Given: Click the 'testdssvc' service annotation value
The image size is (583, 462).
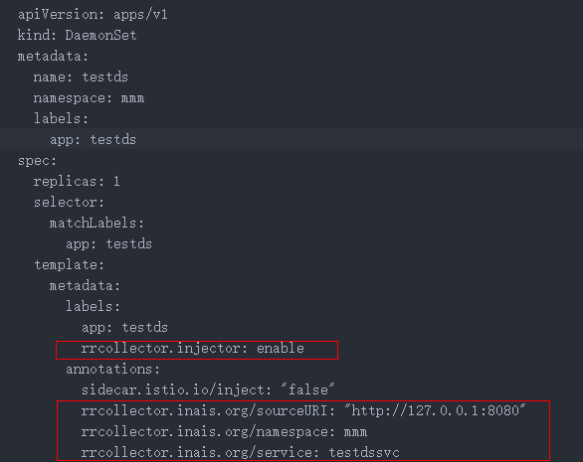Looking at the screenshot, I should [x=364, y=453].
